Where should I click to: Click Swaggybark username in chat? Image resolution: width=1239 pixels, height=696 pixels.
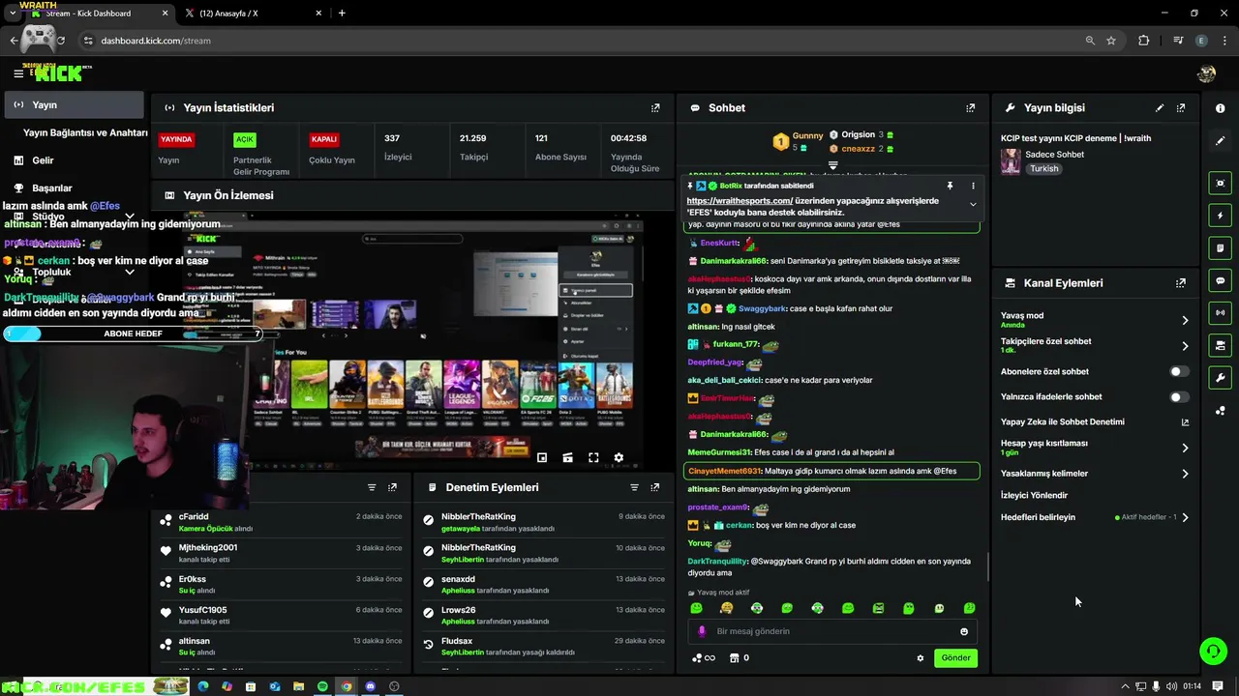pyautogui.click(x=762, y=308)
